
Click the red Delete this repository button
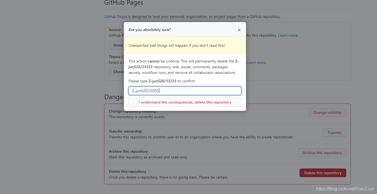[323, 173]
